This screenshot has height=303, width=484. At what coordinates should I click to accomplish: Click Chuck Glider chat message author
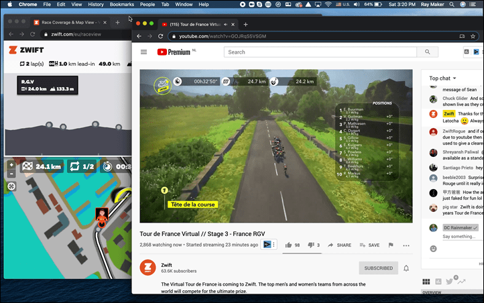[x=455, y=98]
